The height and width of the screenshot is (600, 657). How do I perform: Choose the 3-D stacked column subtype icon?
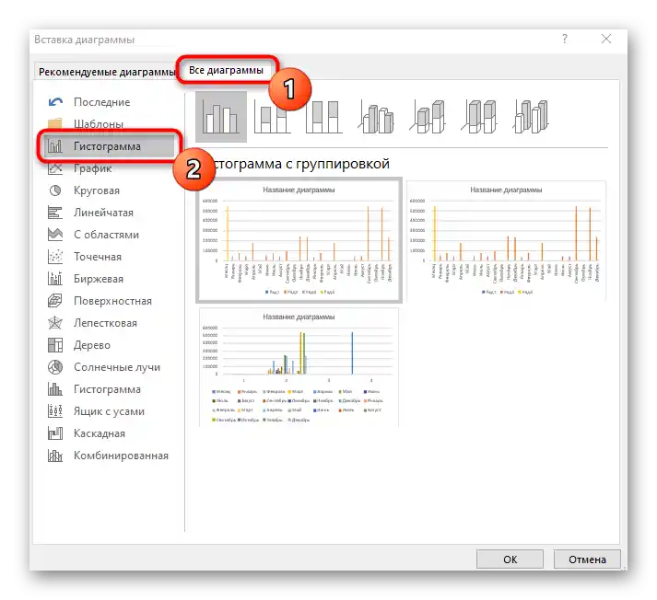tap(427, 117)
